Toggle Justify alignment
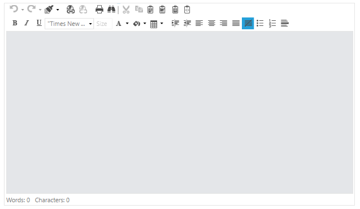The image size is (360, 209). click(x=236, y=23)
